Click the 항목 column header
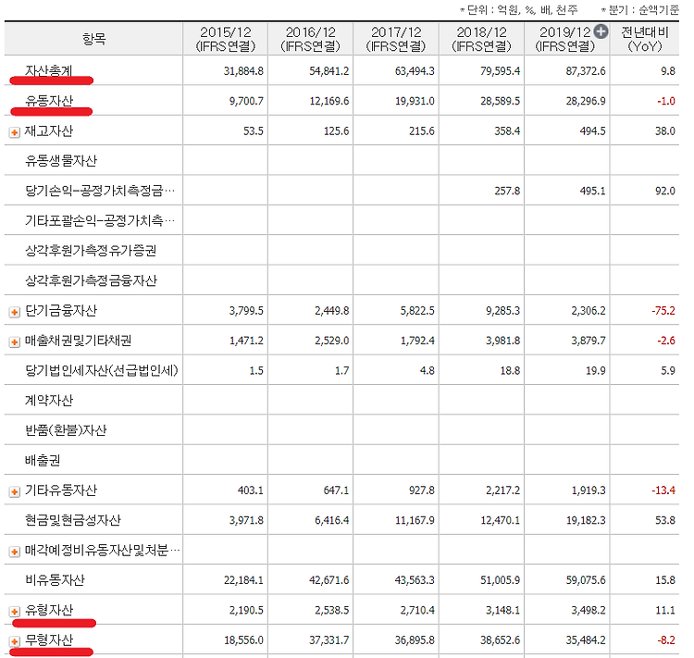This screenshot has height=658, width=694. click(93, 39)
